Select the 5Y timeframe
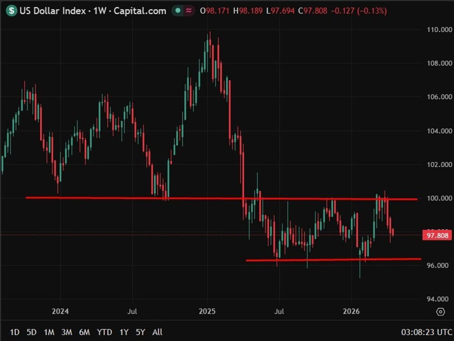The height and width of the screenshot is (341, 454). [140, 332]
